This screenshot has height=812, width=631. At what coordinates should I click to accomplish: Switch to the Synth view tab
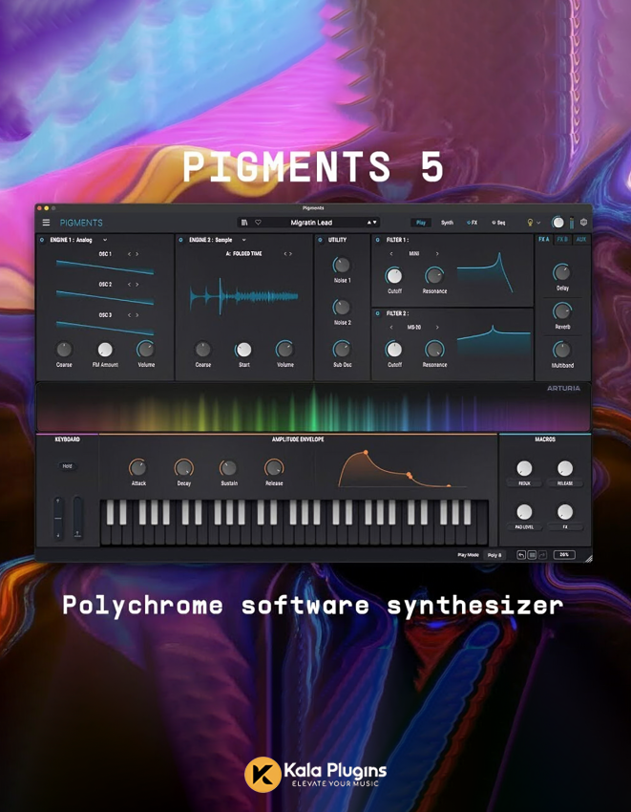coord(447,223)
